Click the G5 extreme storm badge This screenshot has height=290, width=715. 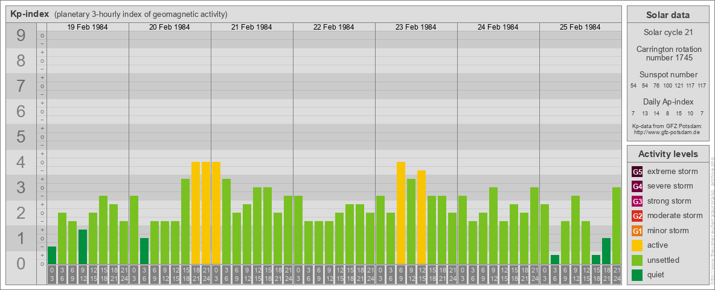pyautogui.click(x=637, y=172)
